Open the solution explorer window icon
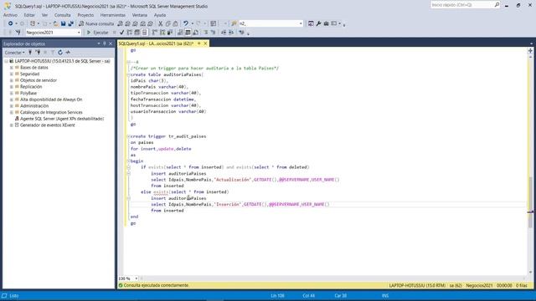The image size is (536, 301). click(x=311, y=23)
